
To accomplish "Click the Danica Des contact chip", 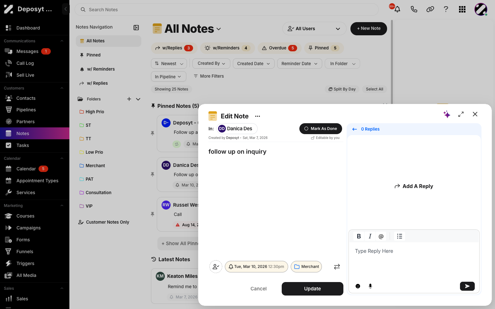I will coord(237,129).
